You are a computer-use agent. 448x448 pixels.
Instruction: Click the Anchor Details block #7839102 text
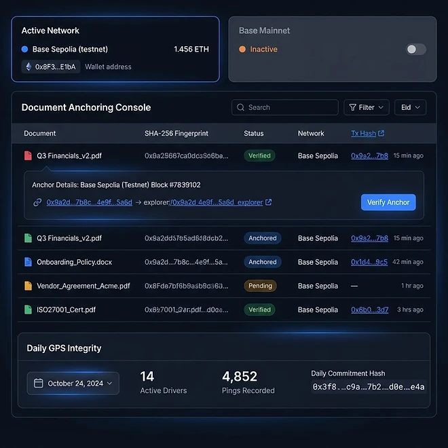coord(116,185)
